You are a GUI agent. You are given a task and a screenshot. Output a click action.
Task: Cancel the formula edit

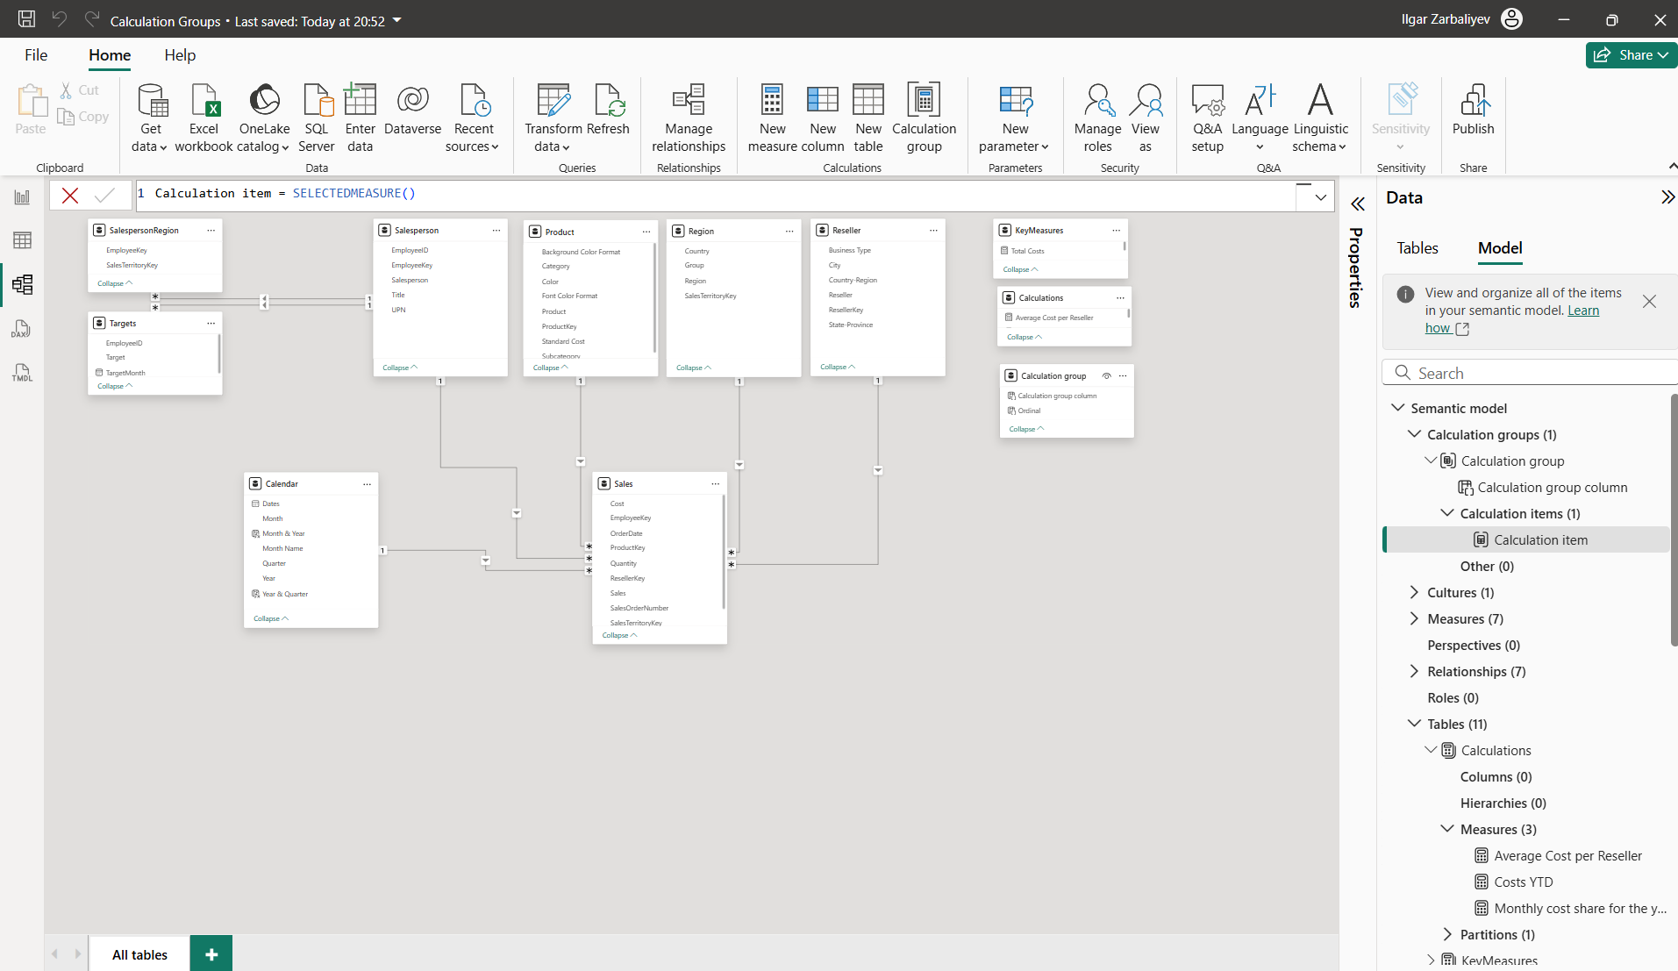tap(70, 195)
